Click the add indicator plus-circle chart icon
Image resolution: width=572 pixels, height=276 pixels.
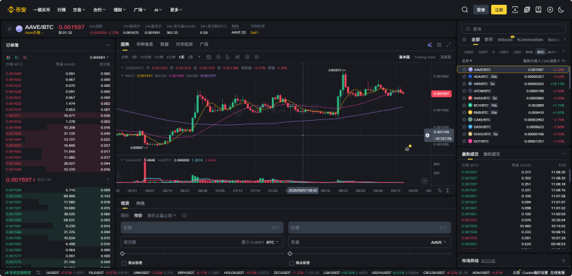[x=218, y=57]
